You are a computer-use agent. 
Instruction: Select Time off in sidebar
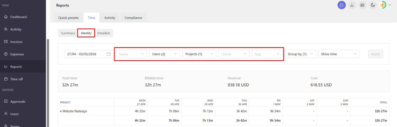[x=16, y=79]
